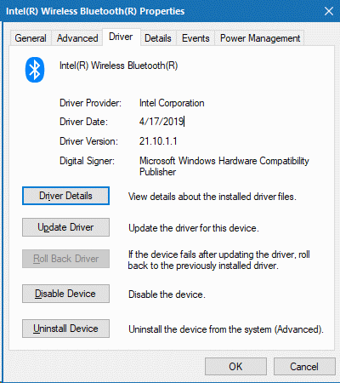Click the driver date value 4/17/2019
Viewport: 340px width, 383px height.
(161, 122)
